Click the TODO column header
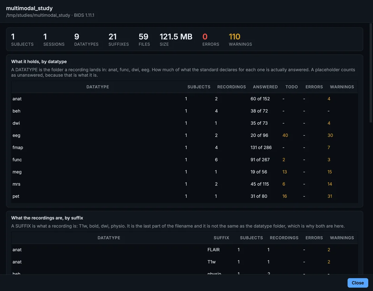Image resolution: width=373 pixels, height=291 pixels. coord(291,87)
